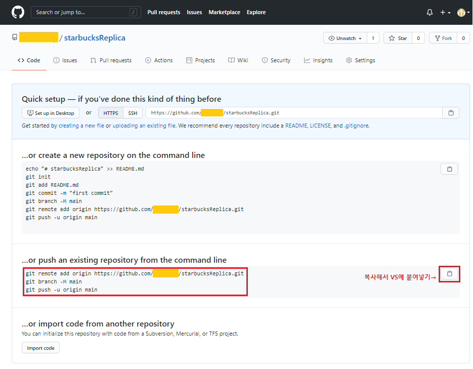The width and height of the screenshot is (473, 369).
Task: Open the repository Pull requests tab
Action: click(111, 60)
